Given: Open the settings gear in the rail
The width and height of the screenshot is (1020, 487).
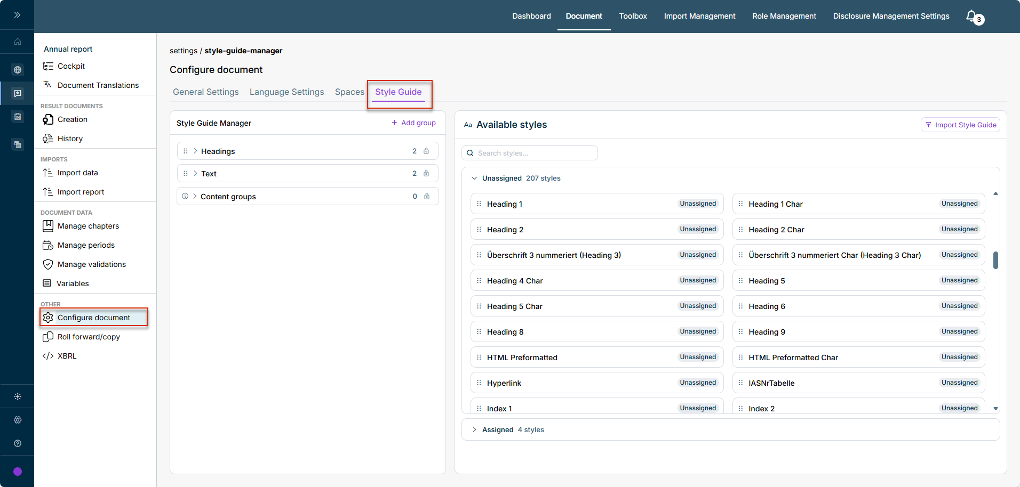Looking at the screenshot, I should pyautogui.click(x=18, y=420).
